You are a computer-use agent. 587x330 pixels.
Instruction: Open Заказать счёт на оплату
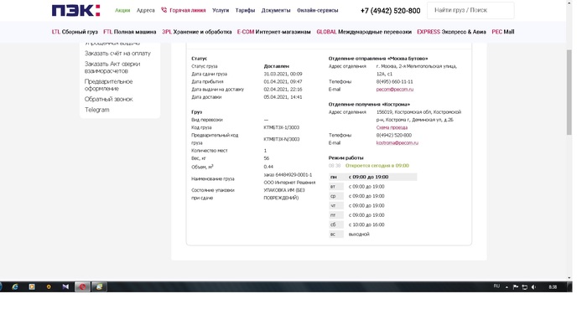117,54
